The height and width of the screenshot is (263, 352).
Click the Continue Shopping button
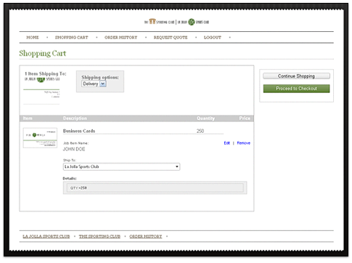coord(296,76)
